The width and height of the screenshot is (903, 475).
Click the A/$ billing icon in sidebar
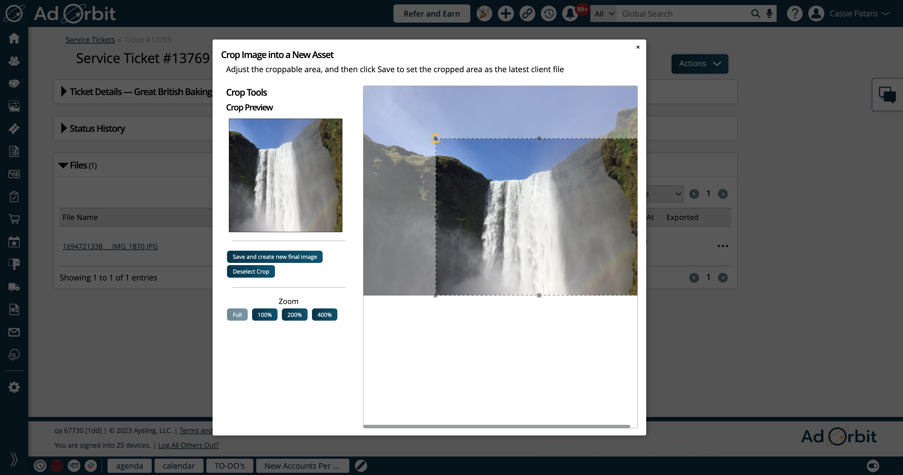pyautogui.click(x=14, y=174)
